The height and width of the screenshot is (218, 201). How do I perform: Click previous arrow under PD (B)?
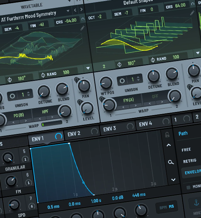pos(13,122)
